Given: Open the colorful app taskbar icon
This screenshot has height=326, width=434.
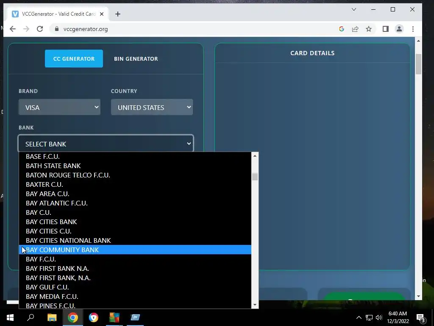Looking at the screenshot, I should coord(114,318).
